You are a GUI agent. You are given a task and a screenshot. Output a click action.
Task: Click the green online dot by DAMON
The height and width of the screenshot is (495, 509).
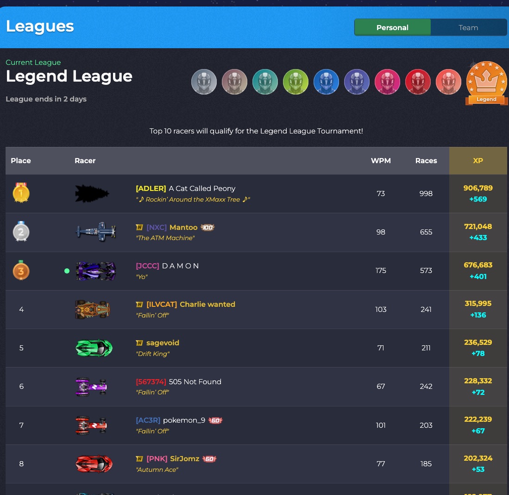pyautogui.click(x=67, y=271)
